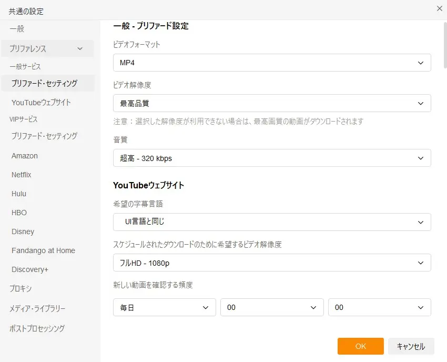Open Hulu settings in sidebar

19,194
